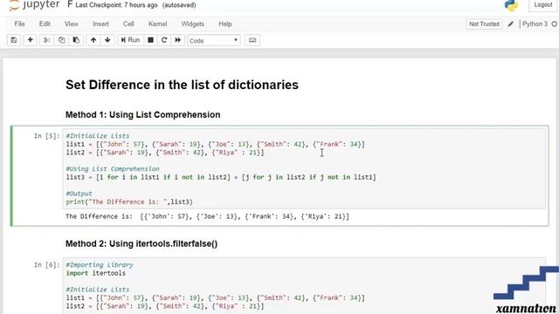
Task: Click the Last Checkpoint text
Action: coord(116,5)
